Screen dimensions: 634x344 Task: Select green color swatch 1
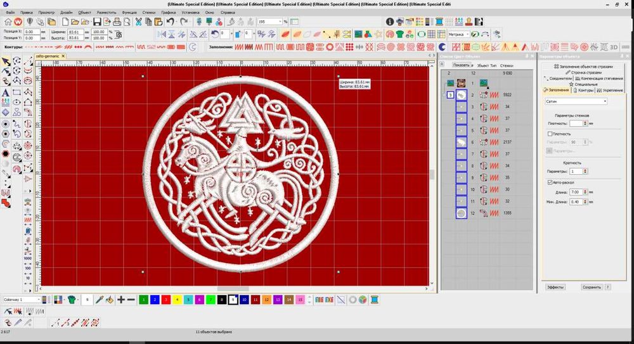(x=143, y=300)
